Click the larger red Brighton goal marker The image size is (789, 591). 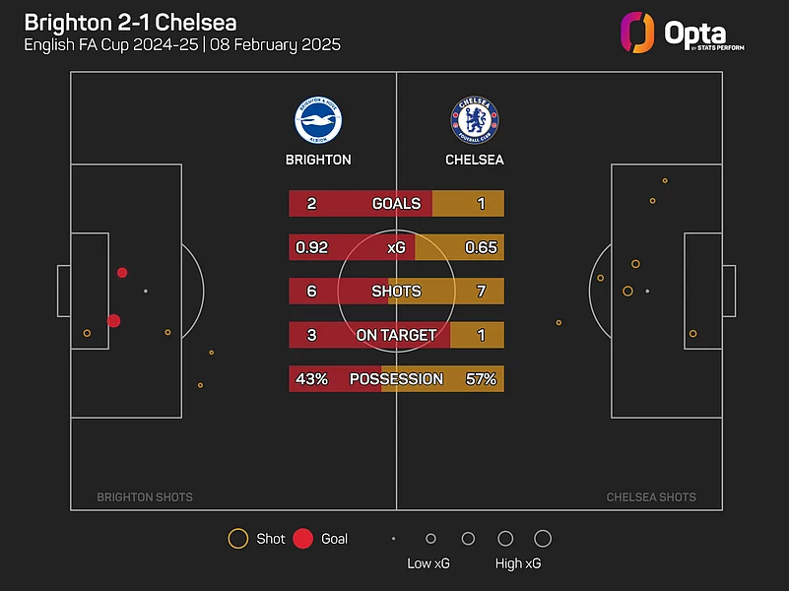click(113, 320)
